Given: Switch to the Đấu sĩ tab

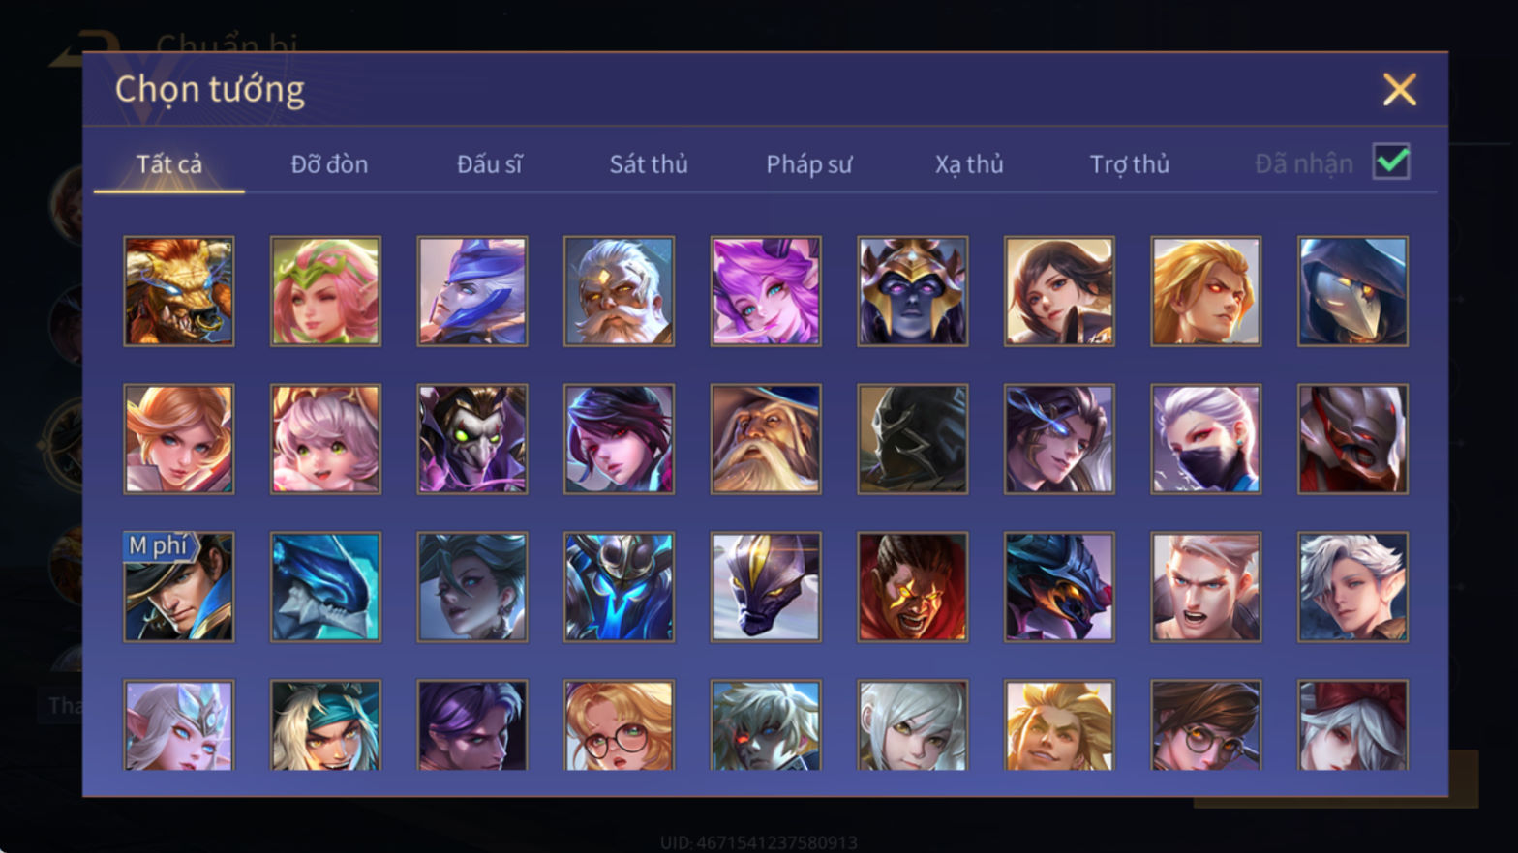Looking at the screenshot, I should (490, 164).
